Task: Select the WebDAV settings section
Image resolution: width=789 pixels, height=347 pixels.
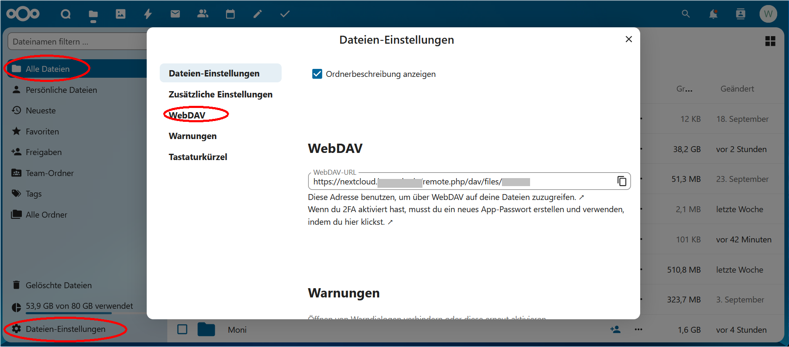Action: 187,115
